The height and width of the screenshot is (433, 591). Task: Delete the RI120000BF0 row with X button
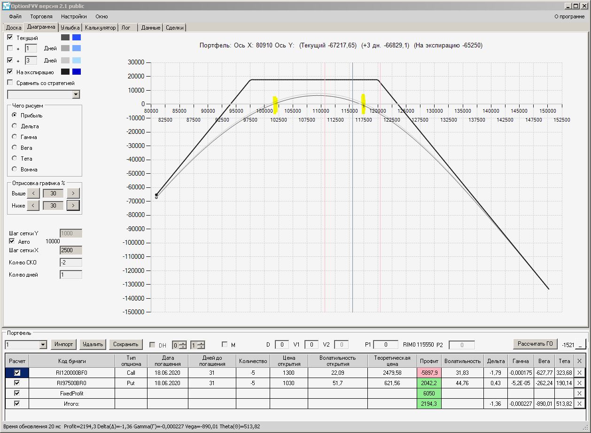579,372
